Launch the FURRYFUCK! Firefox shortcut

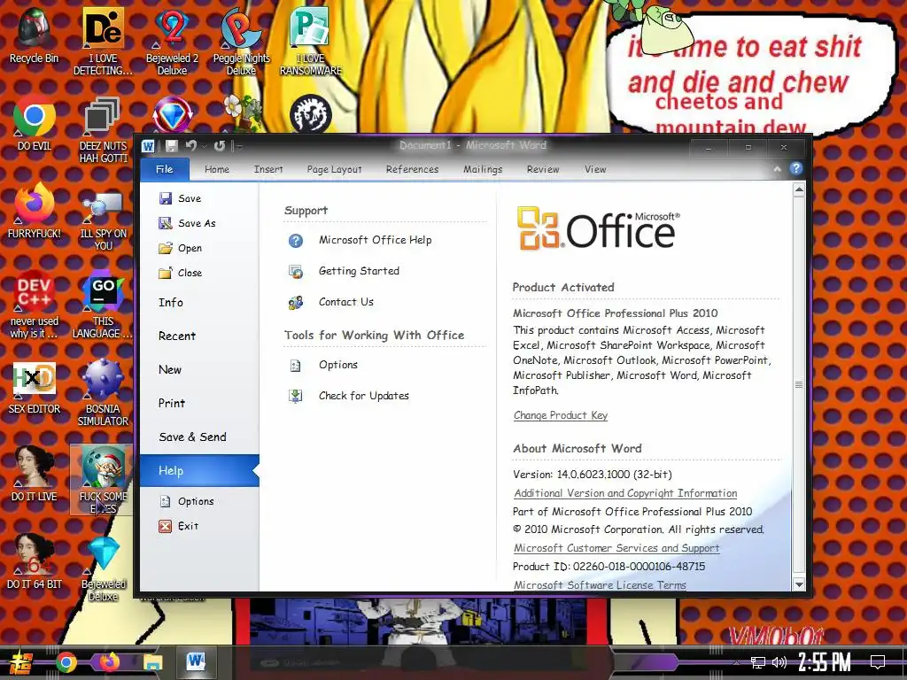(34, 211)
